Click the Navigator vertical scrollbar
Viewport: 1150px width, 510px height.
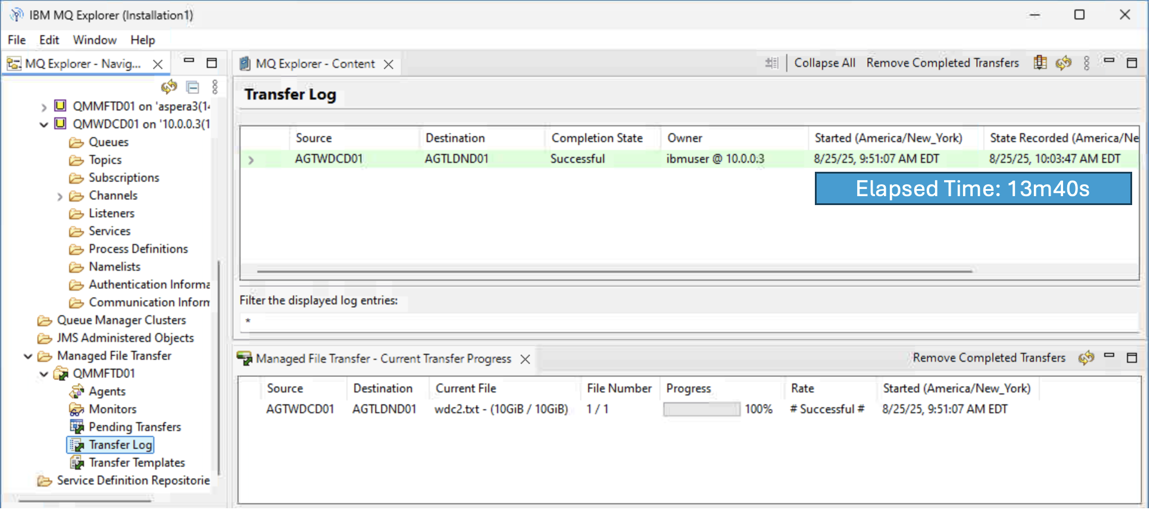coord(218,367)
